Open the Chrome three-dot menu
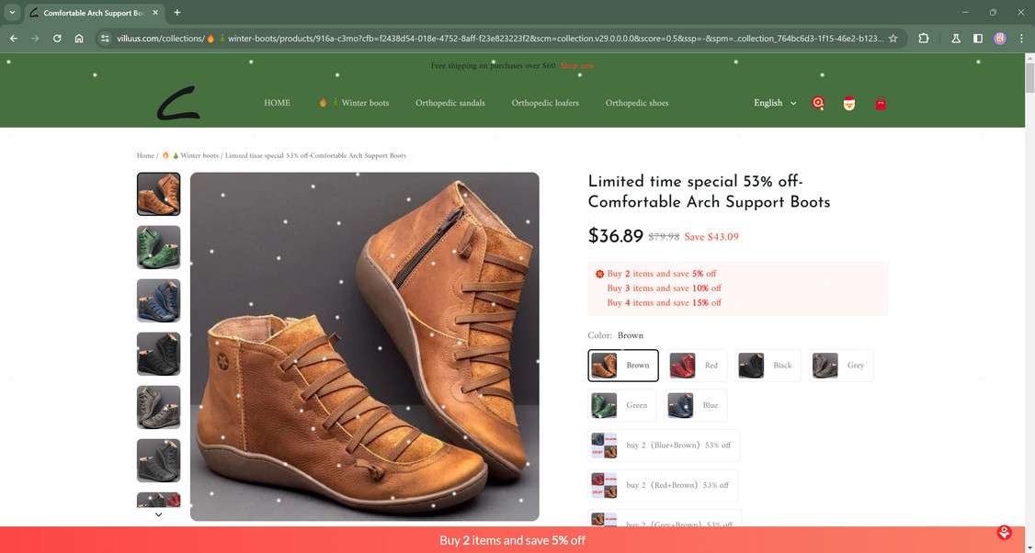 pos(1020,39)
